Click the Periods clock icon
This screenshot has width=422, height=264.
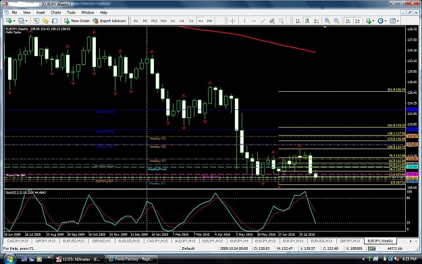[380, 21]
